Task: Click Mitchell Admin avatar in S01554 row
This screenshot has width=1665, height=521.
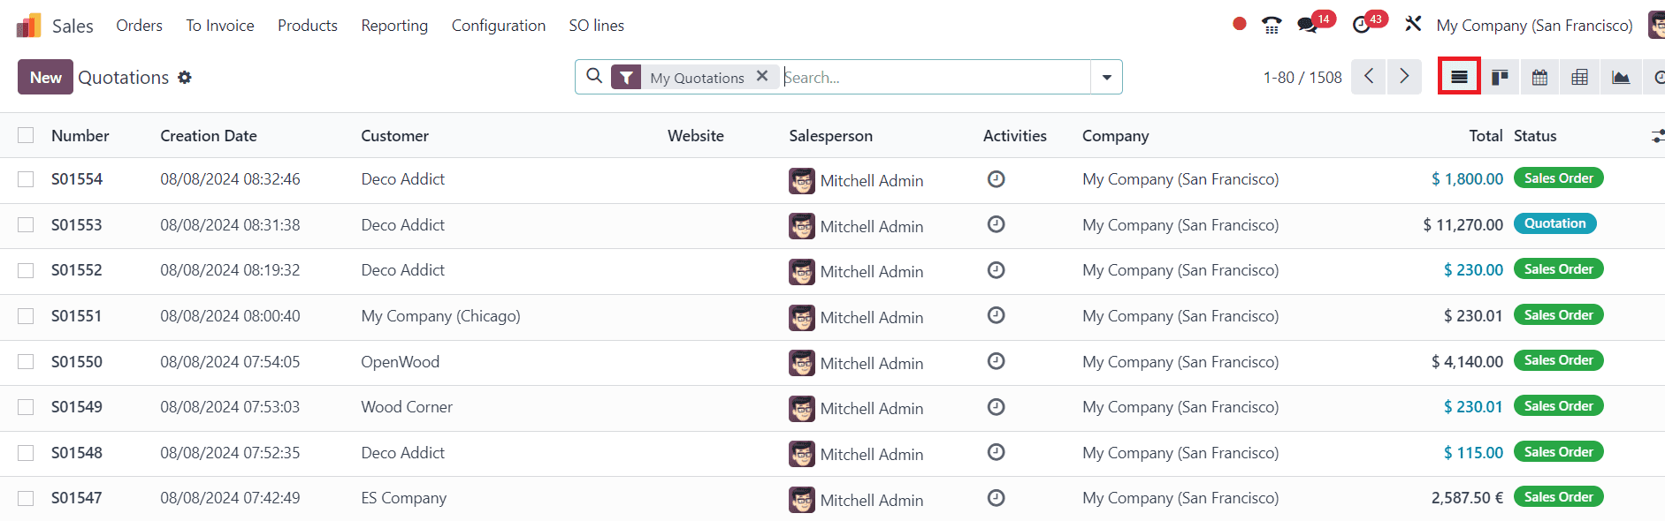Action: coord(802,181)
